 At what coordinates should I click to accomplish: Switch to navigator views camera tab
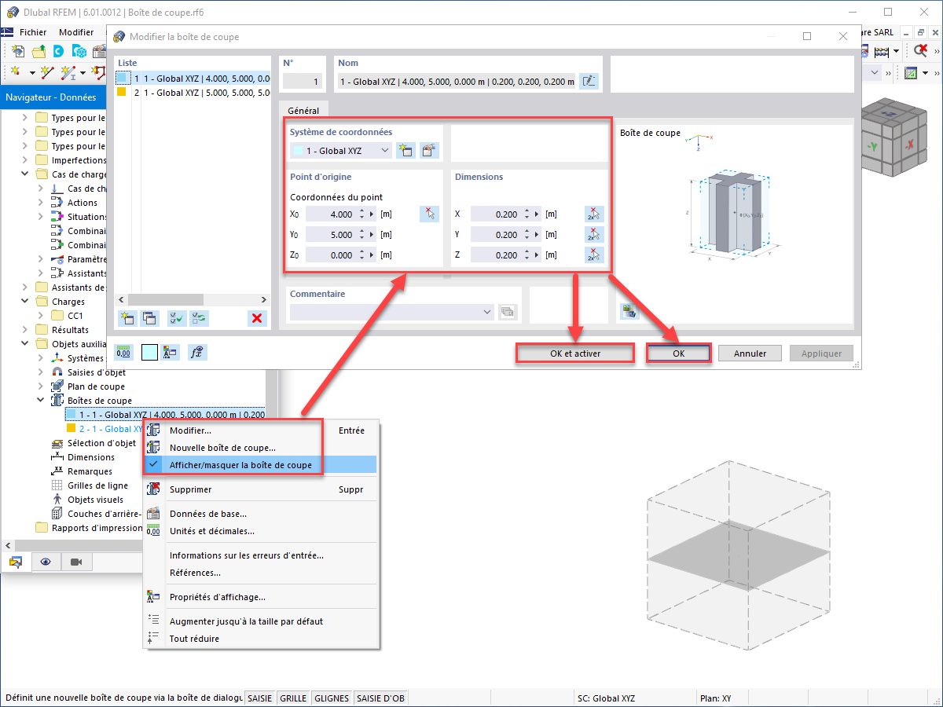coord(76,562)
